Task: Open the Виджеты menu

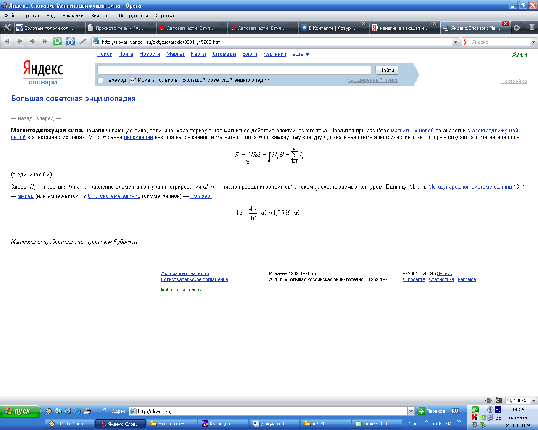Action: click(101, 16)
